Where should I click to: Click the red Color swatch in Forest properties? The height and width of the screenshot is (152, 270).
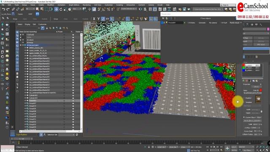tap(261, 90)
